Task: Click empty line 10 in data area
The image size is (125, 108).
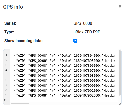Action: coord(64,100)
